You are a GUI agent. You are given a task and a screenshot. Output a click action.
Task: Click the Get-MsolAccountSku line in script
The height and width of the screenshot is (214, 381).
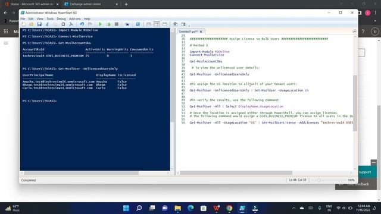(x=206, y=61)
